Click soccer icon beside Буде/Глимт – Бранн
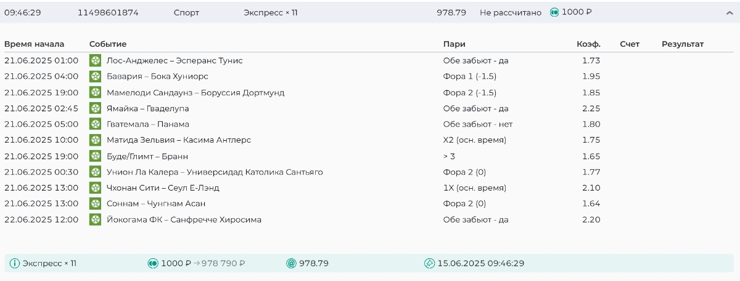The height and width of the screenshot is (281, 740). click(x=95, y=156)
